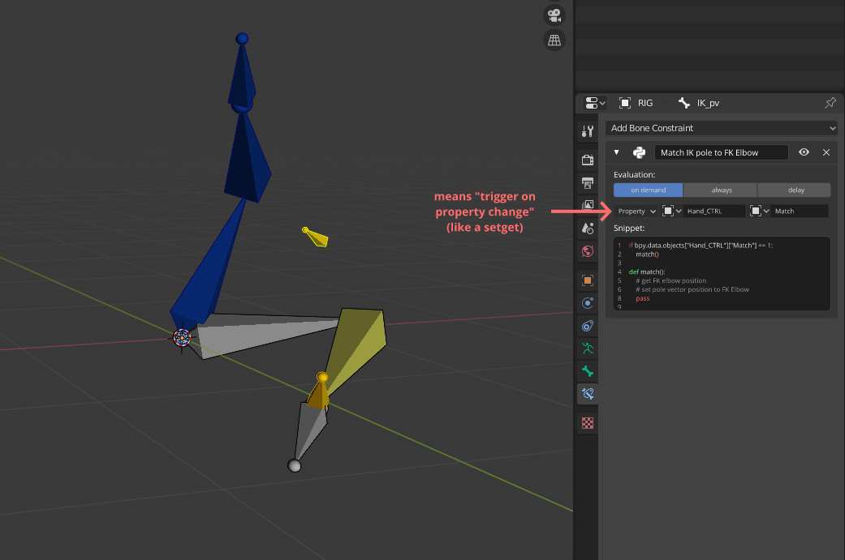Open the Add Bone Constraint dropdown

tap(722, 128)
